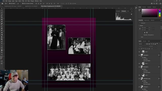162x91 pixels.
Task: Click the Home icon in options bar
Action: tap(2, 4)
